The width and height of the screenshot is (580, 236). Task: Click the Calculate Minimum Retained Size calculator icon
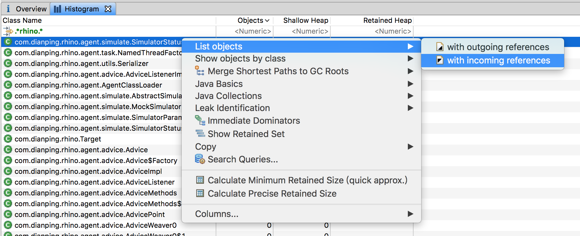200,180
